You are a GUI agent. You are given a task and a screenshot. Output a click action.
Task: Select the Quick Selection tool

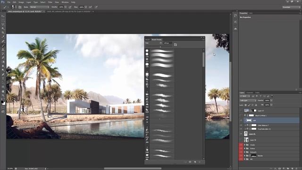(3, 28)
